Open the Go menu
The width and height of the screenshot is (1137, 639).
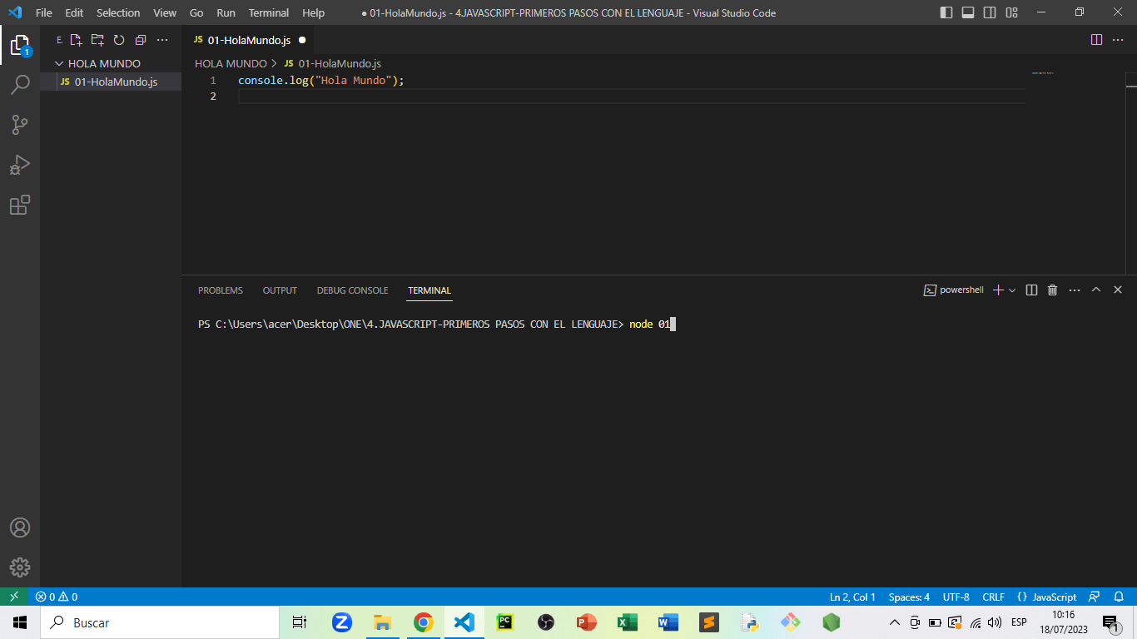click(196, 12)
